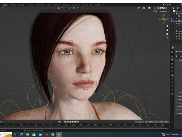The height and width of the screenshot is (137, 182).
Task: Play animation forward
Action: tap(73, 122)
